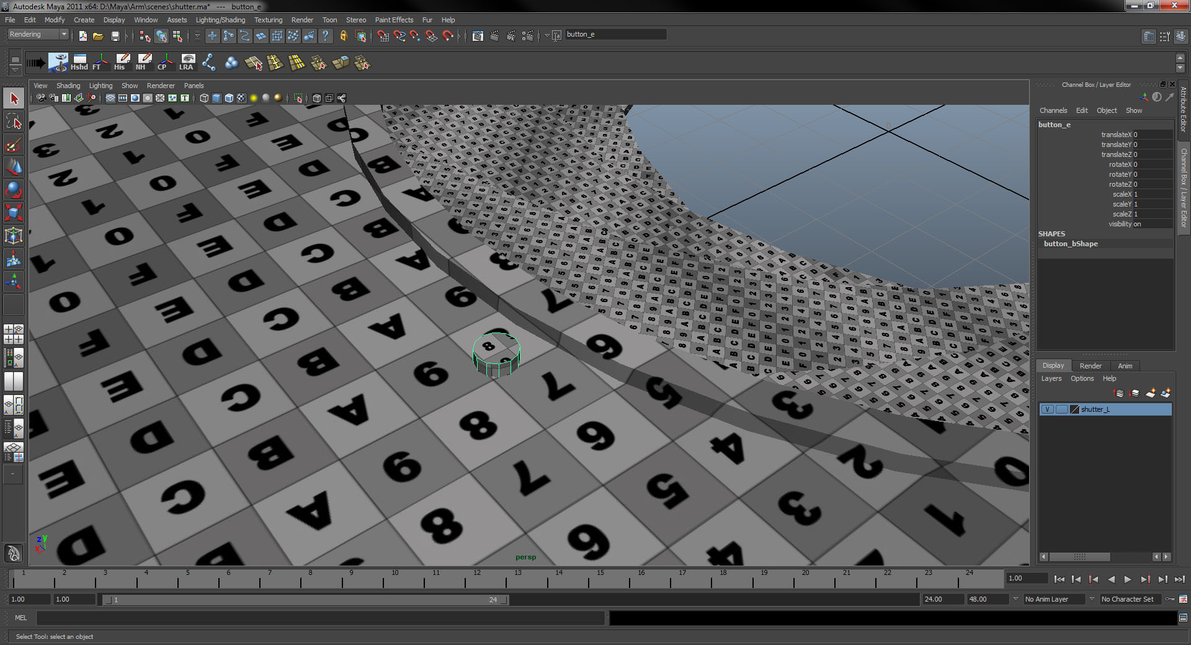This screenshot has height=645, width=1191.
Task: Select the Universal Manipulator tool
Action: click(14, 236)
